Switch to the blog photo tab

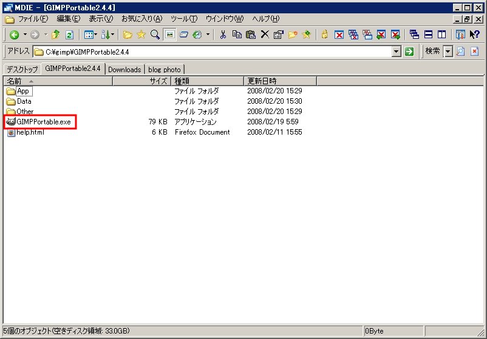point(165,70)
